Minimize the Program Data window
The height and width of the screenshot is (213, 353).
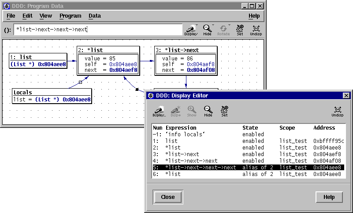(245, 6)
